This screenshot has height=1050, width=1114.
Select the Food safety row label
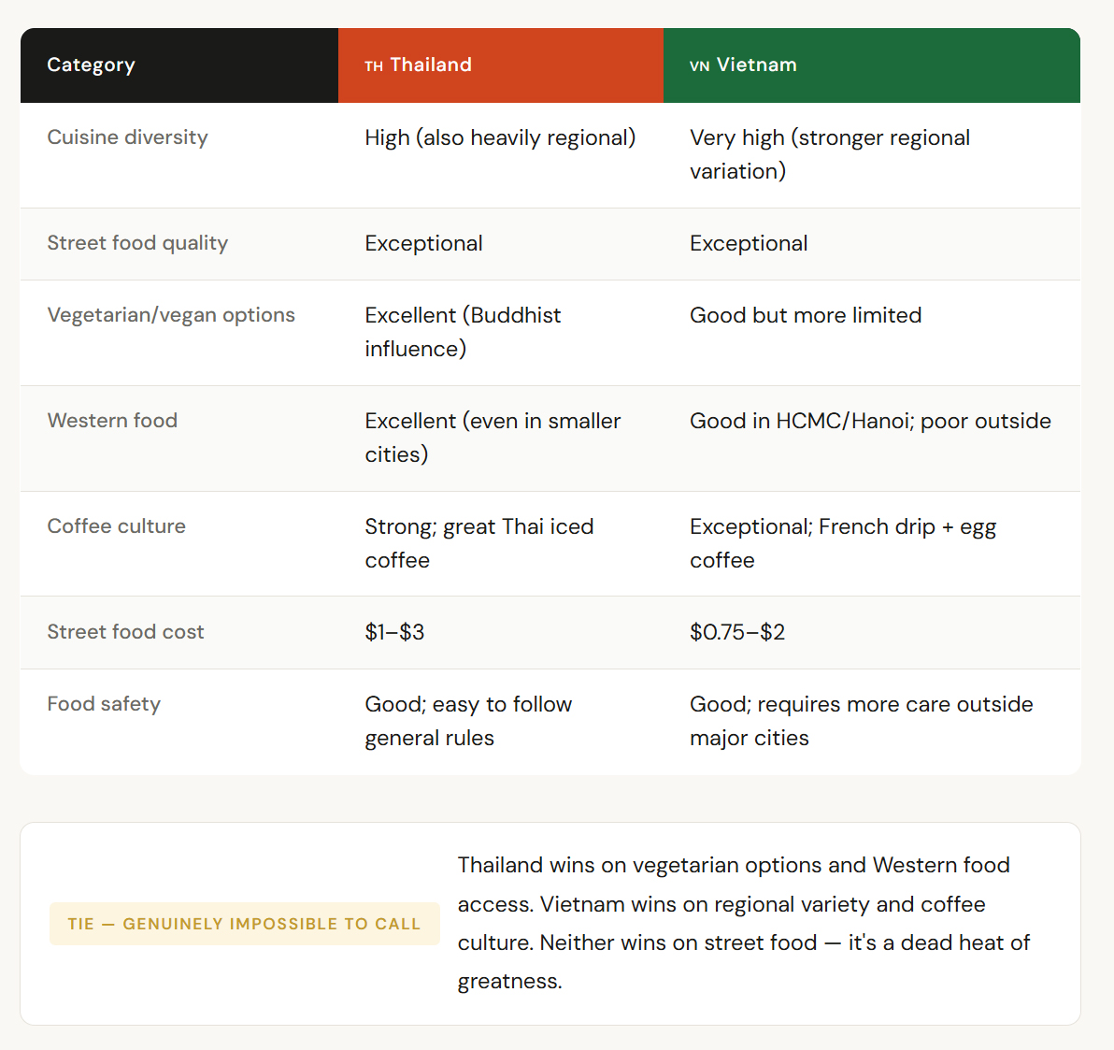(104, 704)
